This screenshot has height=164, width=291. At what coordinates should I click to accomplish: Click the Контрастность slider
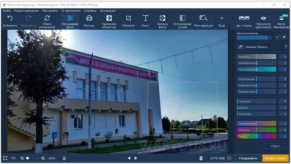click(256, 63)
